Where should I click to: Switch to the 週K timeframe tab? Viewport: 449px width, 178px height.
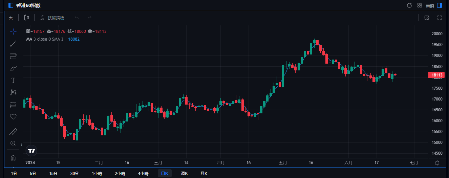point(185,174)
